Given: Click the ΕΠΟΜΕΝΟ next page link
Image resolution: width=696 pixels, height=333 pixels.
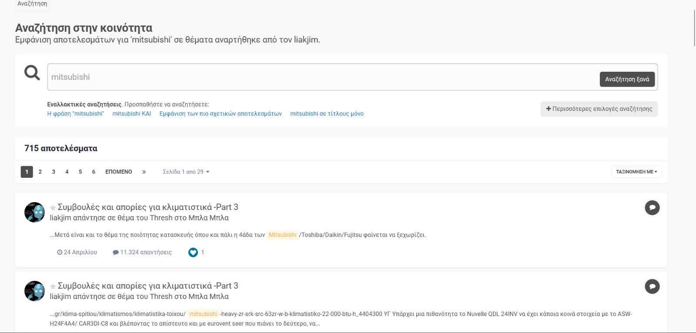Looking at the screenshot, I should click(x=119, y=172).
